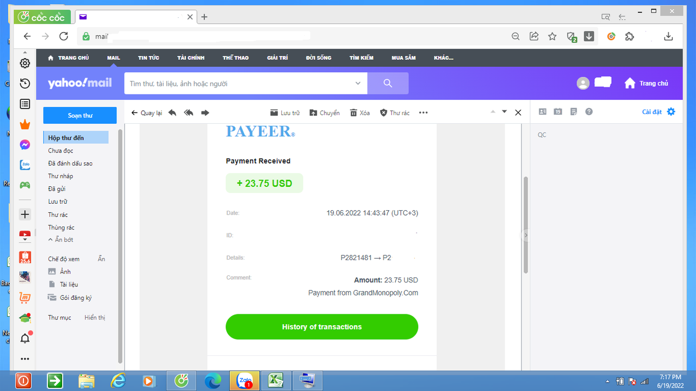
Task: Toggle view mode section with Ẩn
Action: 101,259
